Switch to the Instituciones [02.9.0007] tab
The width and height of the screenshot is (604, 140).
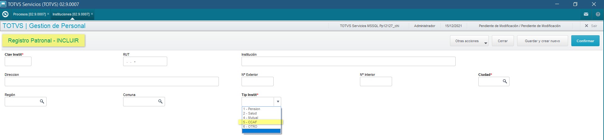(71, 14)
